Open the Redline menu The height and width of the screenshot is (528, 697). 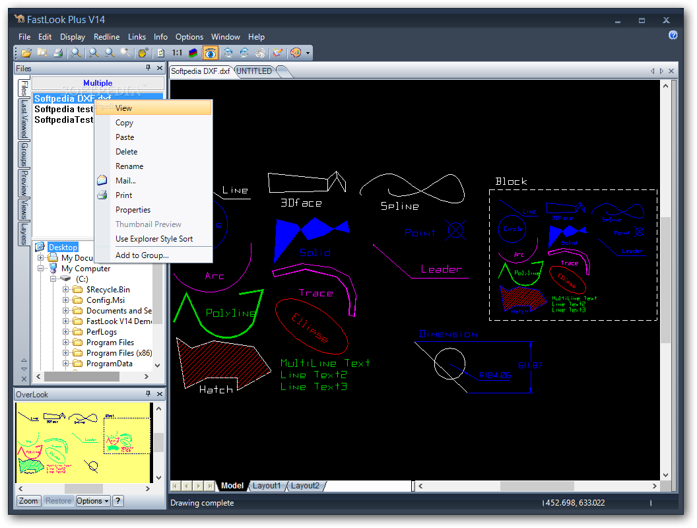pos(107,37)
